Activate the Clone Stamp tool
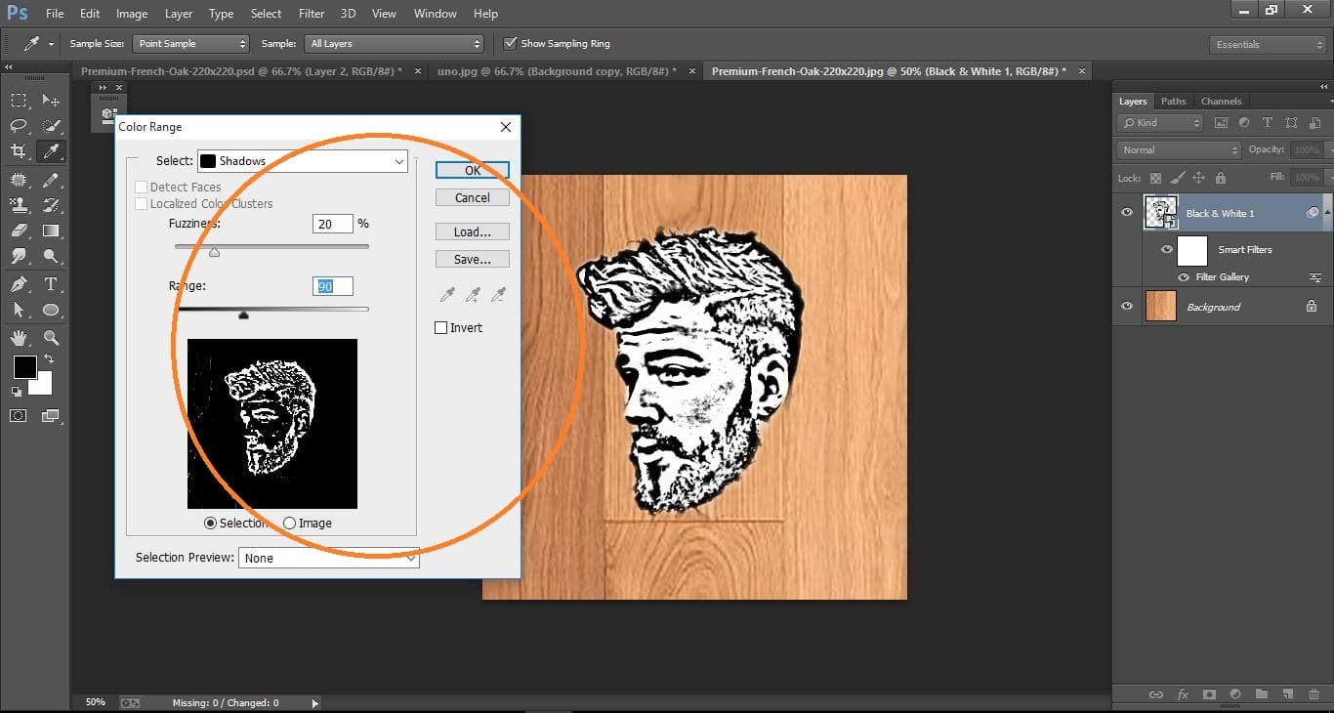The image size is (1334, 713). click(x=19, y=203)
